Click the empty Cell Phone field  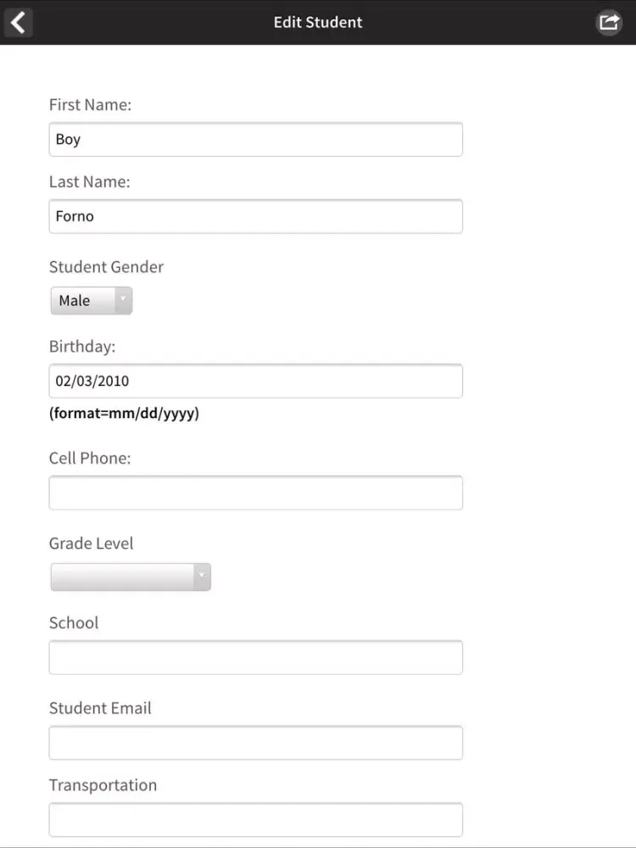click(255, 493)
